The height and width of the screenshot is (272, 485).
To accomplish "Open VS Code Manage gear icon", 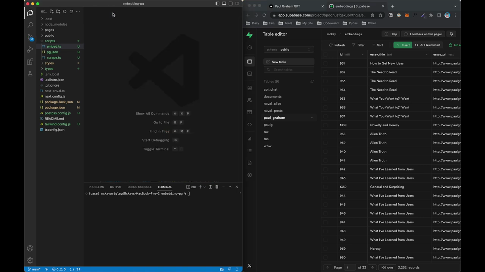I will point(30,260).
